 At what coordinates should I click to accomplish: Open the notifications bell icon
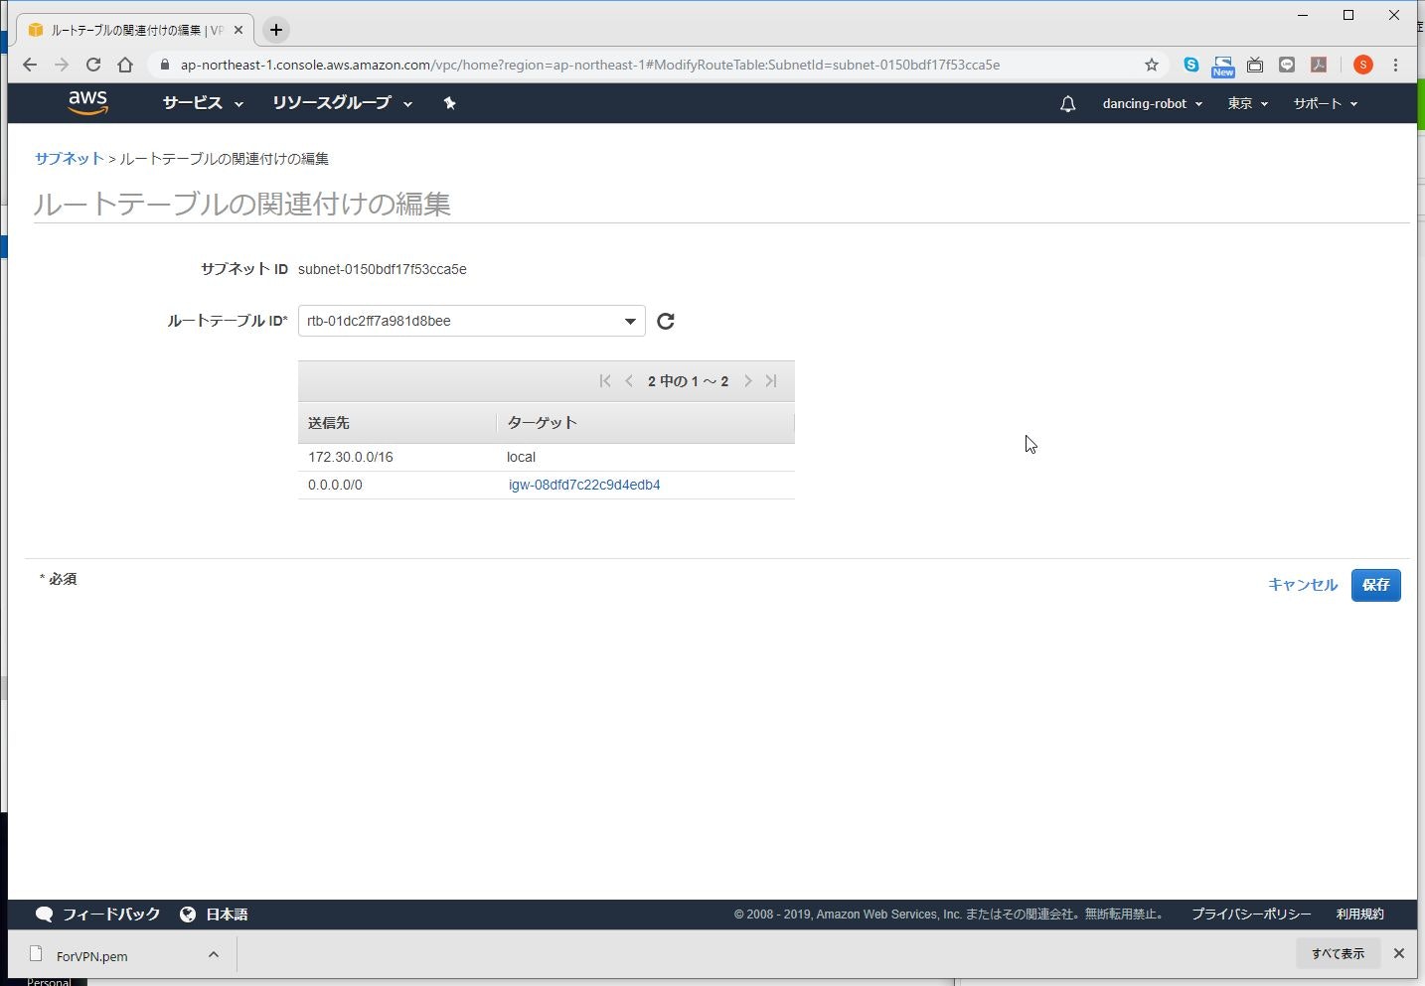pyautogui.click(x=1067, y=103)
